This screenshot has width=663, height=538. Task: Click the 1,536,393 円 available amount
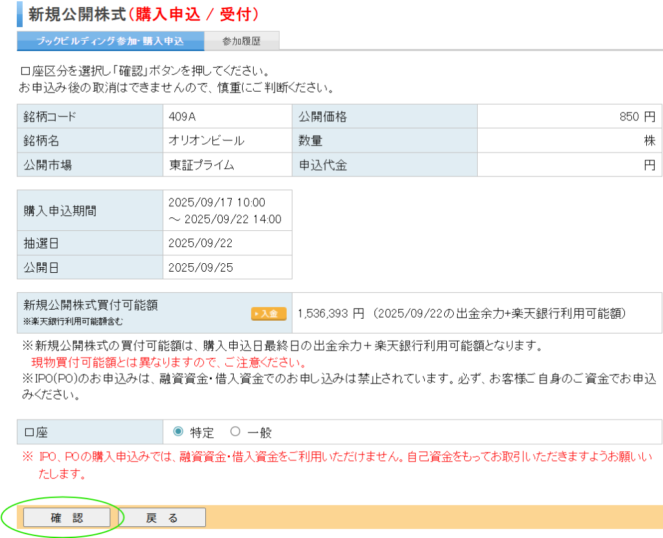pos(331,314)
